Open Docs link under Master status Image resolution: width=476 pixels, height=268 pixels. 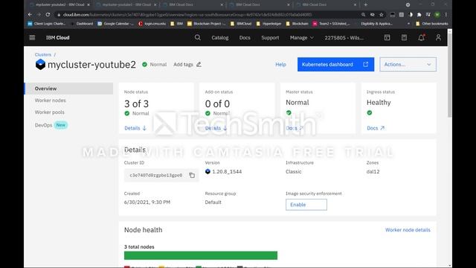295,128
